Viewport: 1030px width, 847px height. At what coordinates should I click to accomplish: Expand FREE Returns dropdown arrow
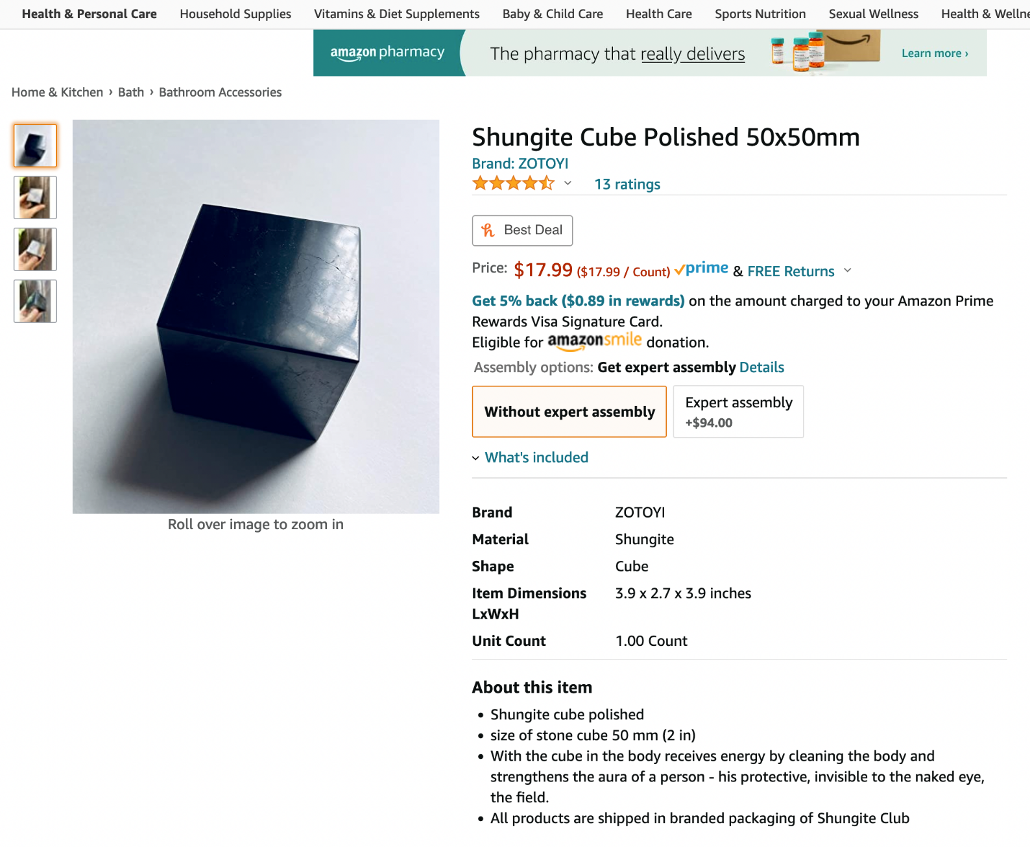(x=847, y=270)
